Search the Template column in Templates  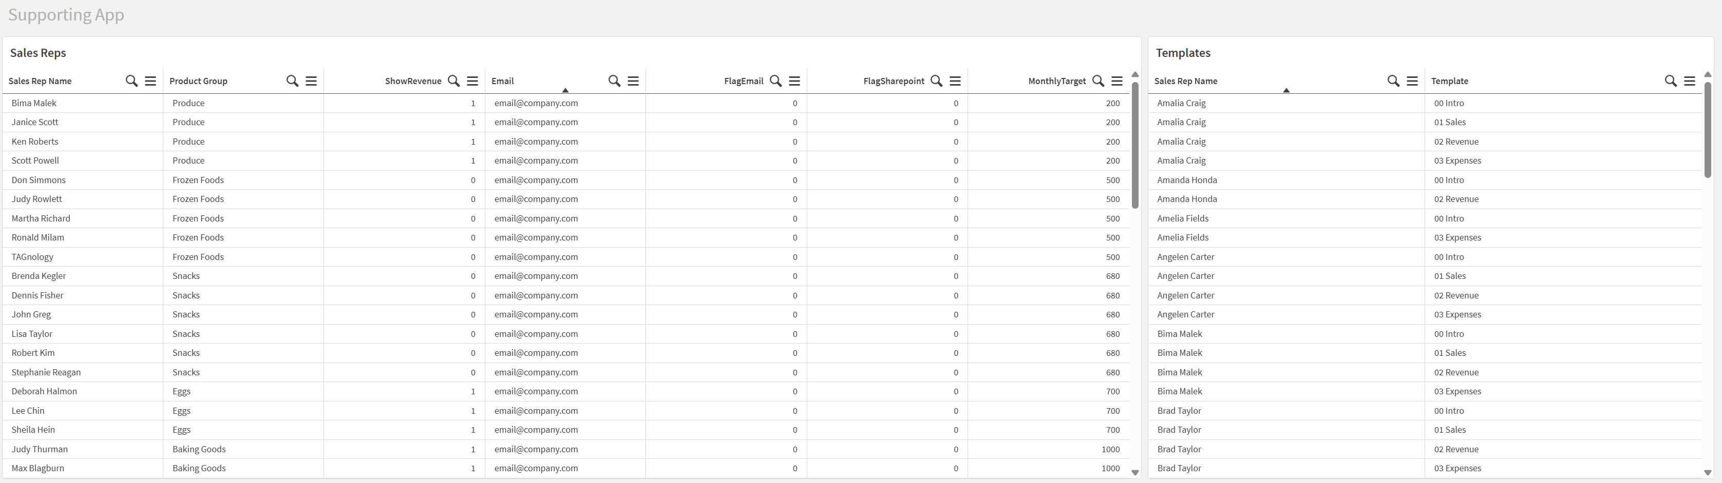point(1671,80)
